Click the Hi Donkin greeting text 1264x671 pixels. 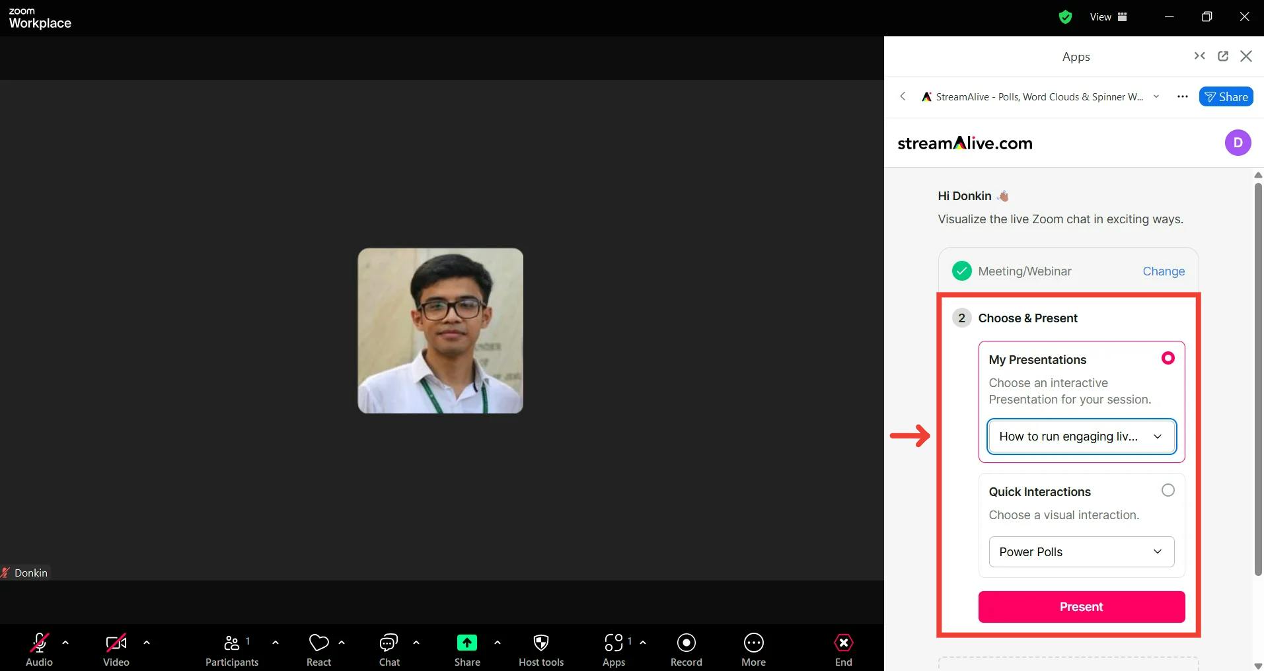click(964, 195)
